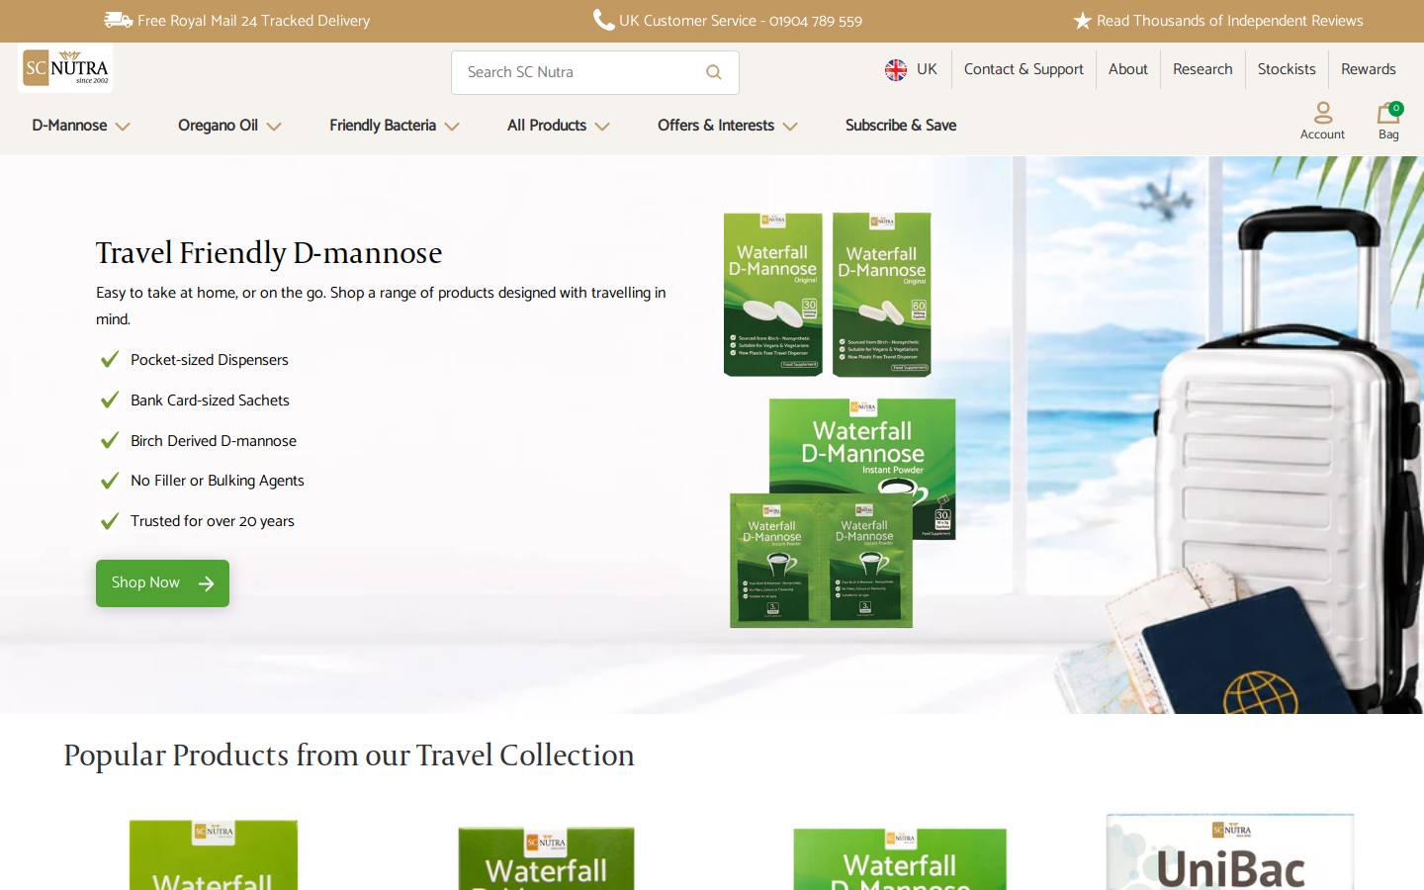
Task: Click the Trusted for over 20 years checkmark
Action: [110, 521]
